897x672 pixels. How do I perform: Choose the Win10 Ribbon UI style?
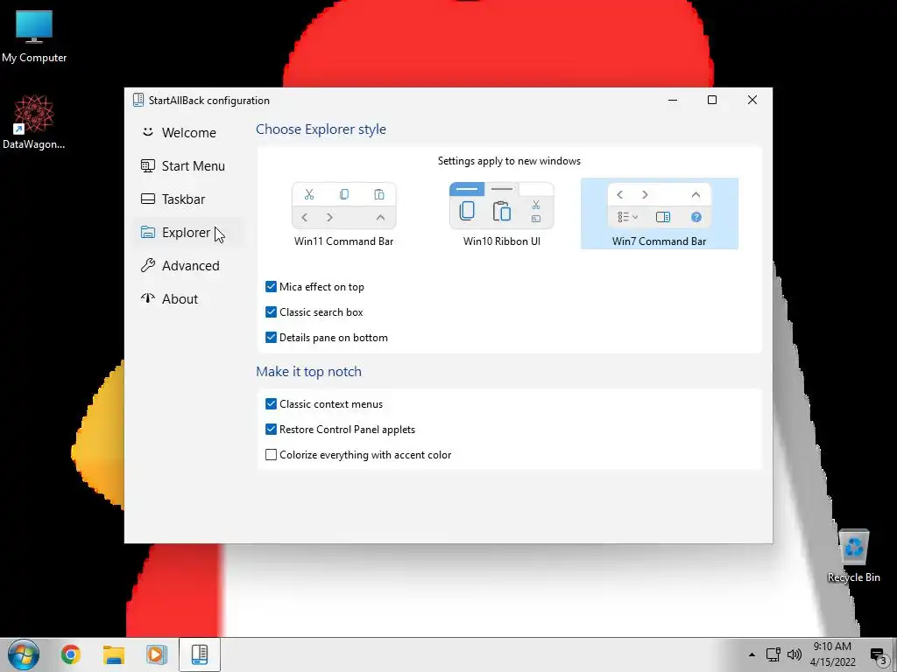tap(502, 213)
